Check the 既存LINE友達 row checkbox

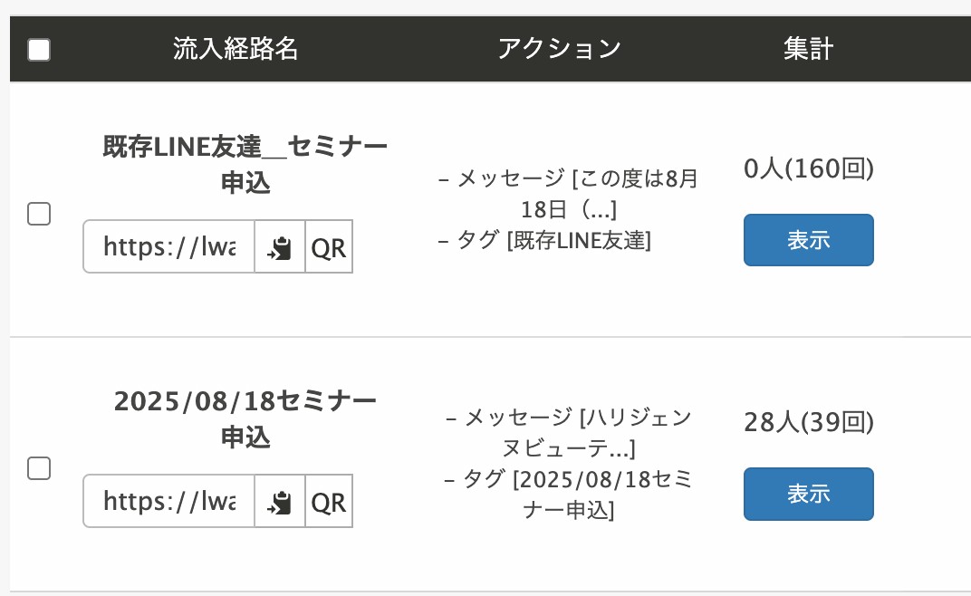[39, 214]
